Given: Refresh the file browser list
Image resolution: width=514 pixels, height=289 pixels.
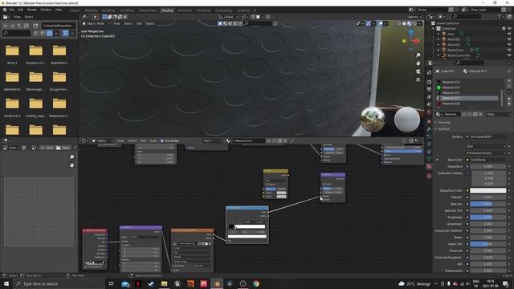Looking at the screenshot, I should [27, 26].
